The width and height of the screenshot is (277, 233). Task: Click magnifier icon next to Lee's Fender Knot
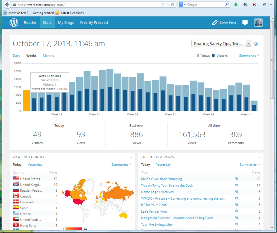click(237, 211)
